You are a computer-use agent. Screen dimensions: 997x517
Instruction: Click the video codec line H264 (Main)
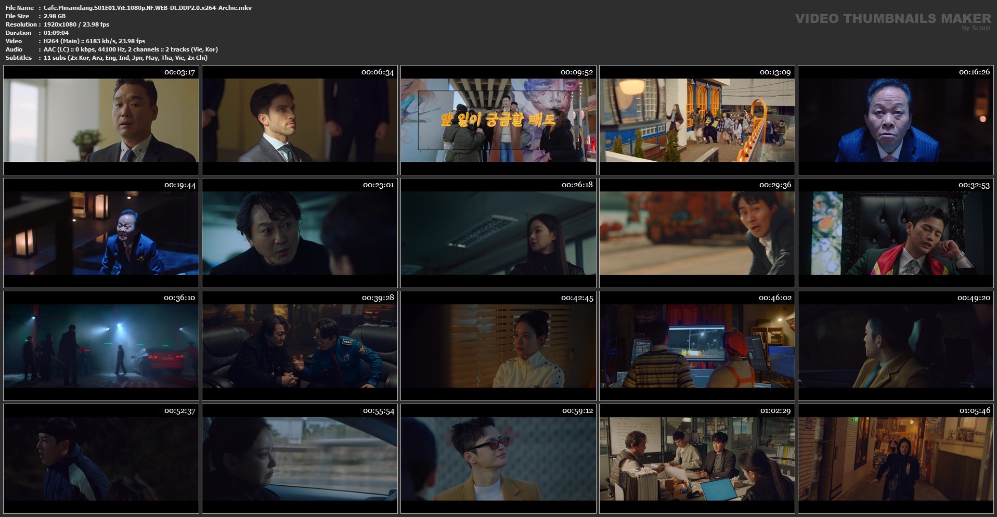pos(94,41)
